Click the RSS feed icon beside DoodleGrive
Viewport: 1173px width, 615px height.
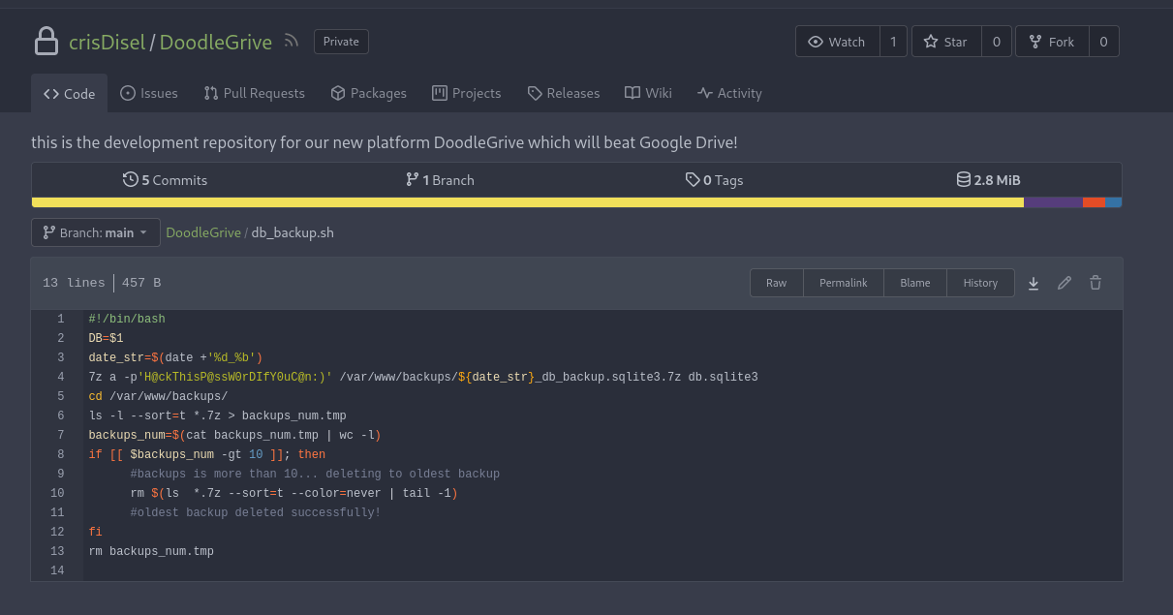pyautogui.click(x=292, y=42)
